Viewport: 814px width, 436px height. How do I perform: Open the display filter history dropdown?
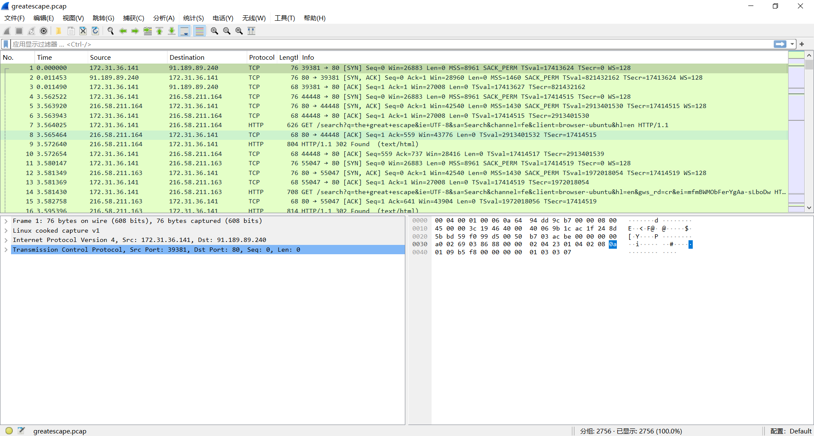792,44
